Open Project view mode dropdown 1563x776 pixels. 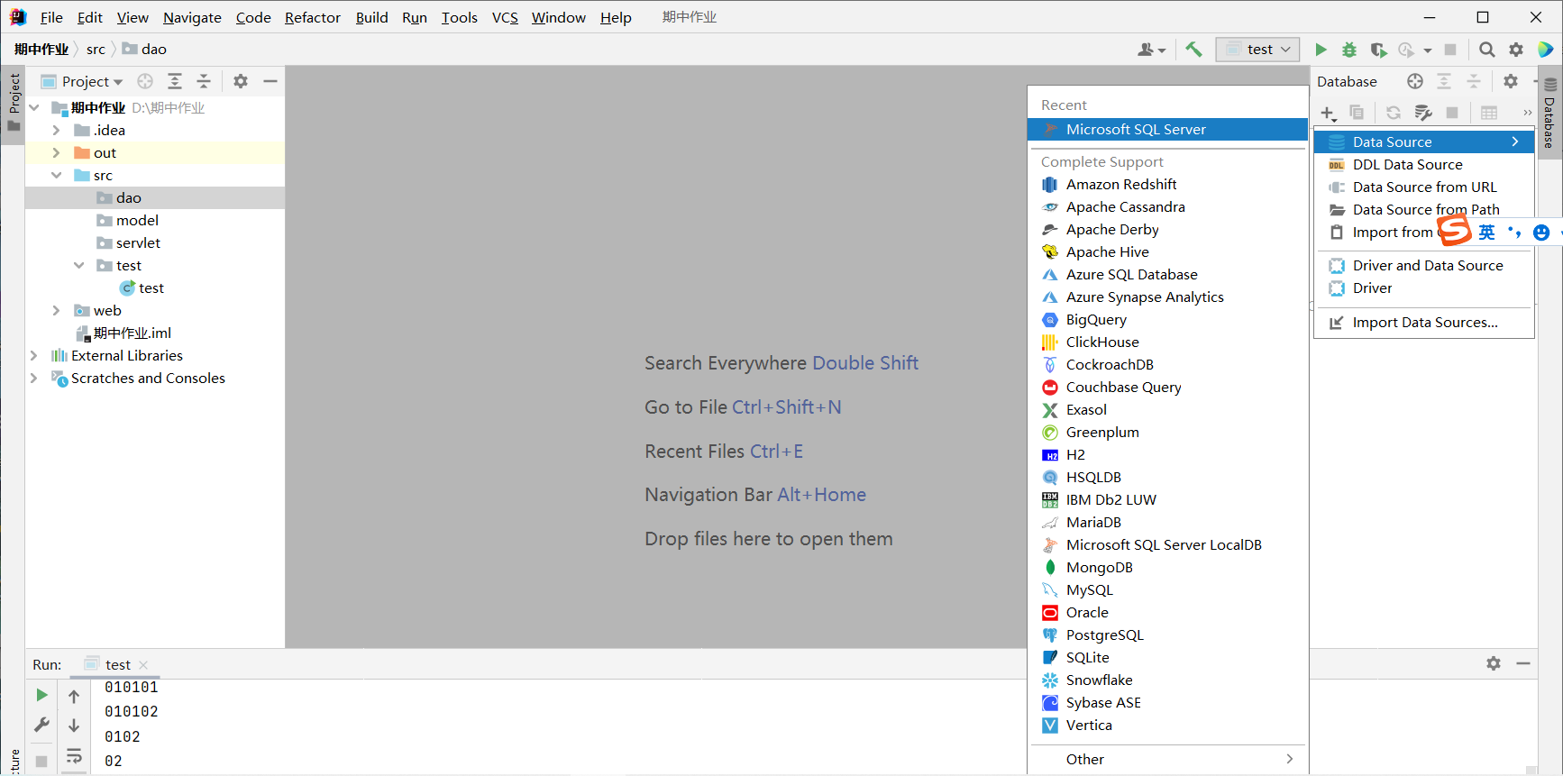tap(92, 81)
